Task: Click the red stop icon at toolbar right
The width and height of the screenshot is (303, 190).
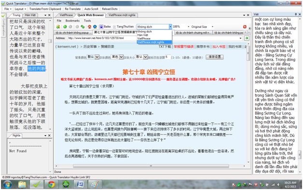Action: pos(245,27)
